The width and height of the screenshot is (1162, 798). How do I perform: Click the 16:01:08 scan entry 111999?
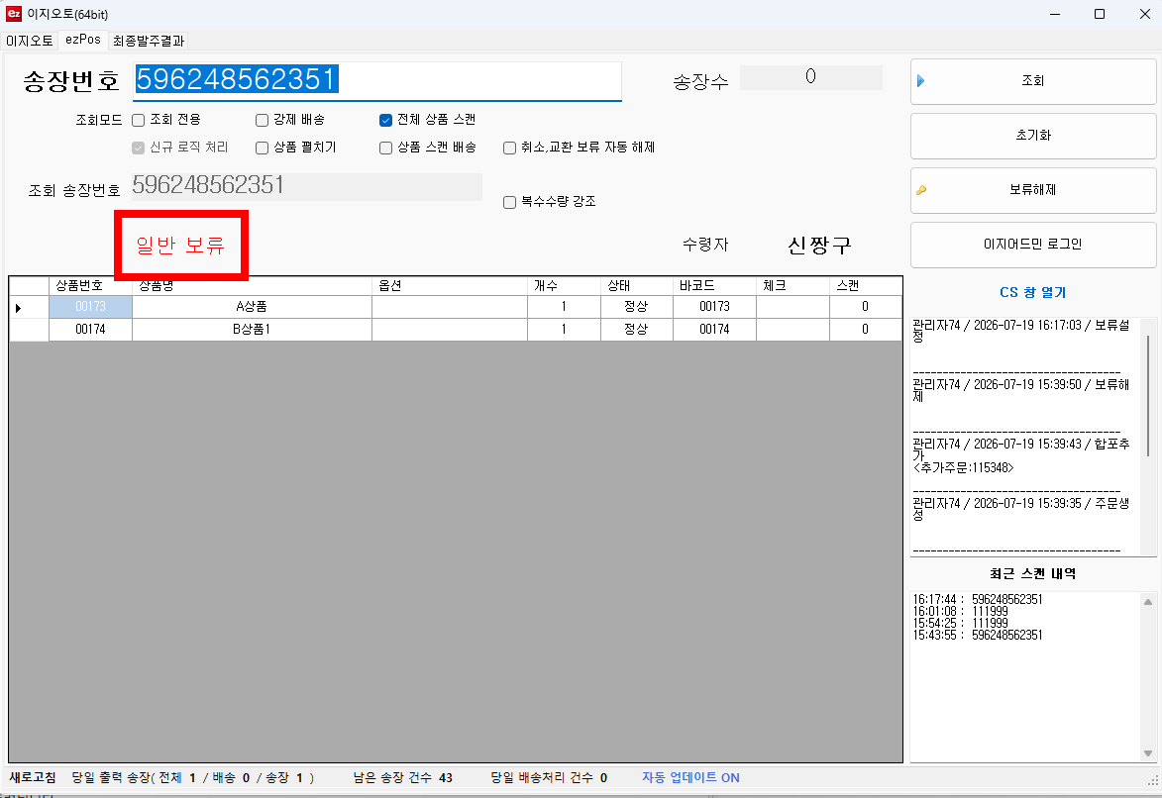click(961, 611)
